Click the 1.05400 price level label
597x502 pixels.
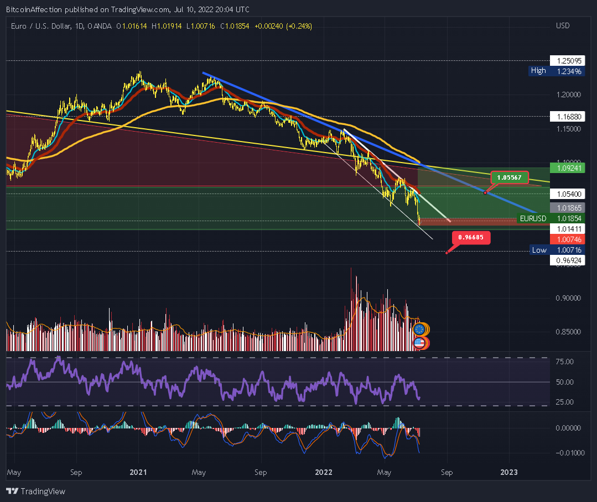pyautogui.click(x=567, y=194)
